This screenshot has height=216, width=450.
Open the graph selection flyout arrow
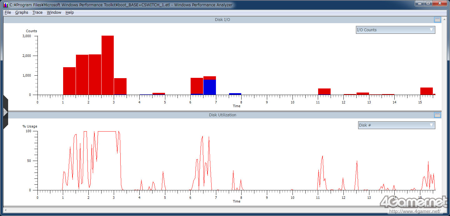click(x=5, y=112)
